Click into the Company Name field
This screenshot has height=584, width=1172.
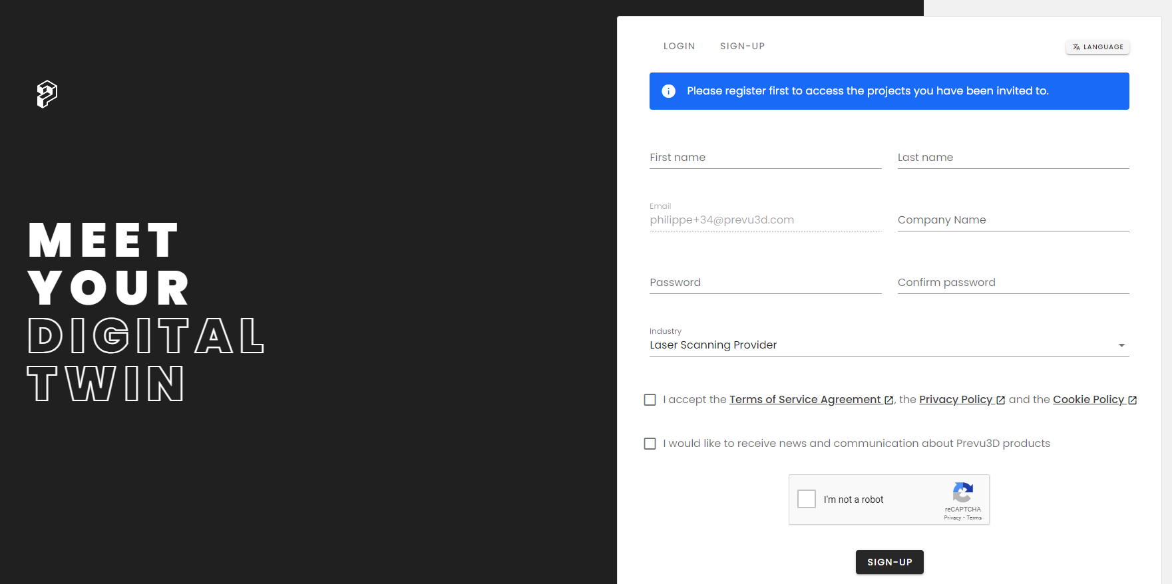(x=1013, y=220)
